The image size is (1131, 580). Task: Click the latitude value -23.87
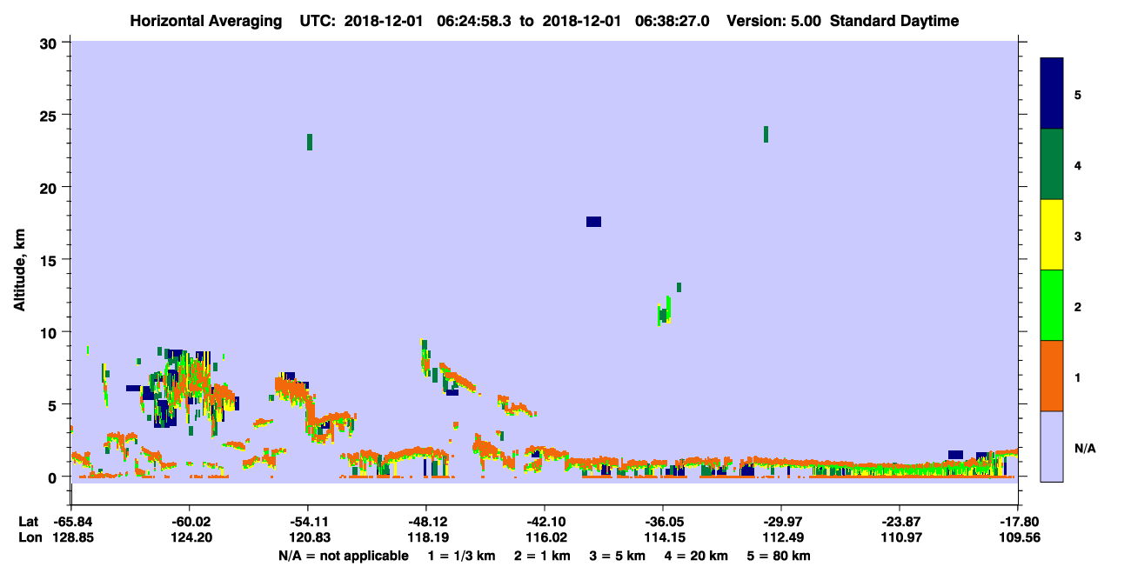tap(900, 522)
